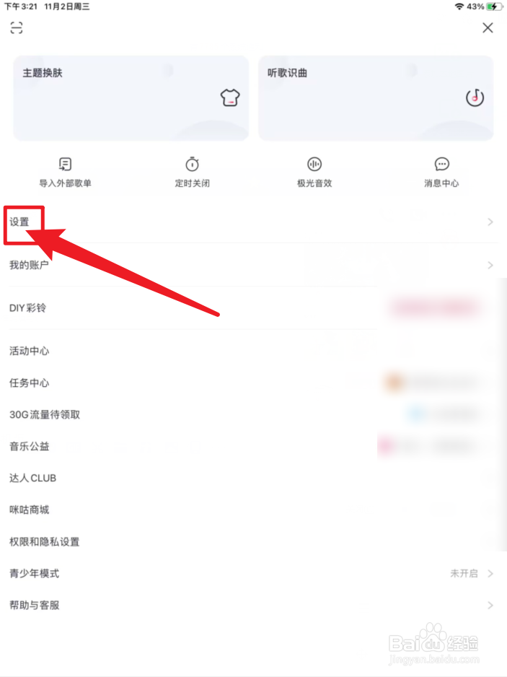Select the 定时关闭 timer icon
Screen dimensions: 507x677
[192, 164]
